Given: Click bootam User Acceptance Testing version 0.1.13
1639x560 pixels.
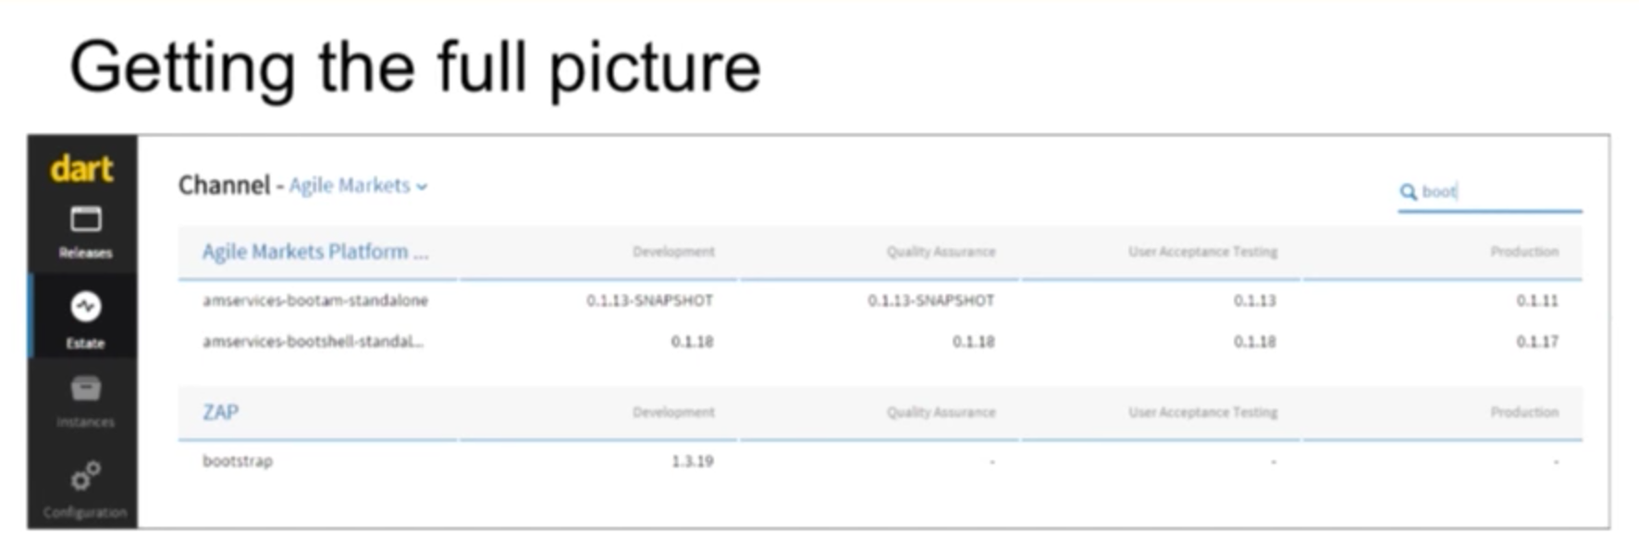Looking at the screenshot, I should tap(1254, 300).
